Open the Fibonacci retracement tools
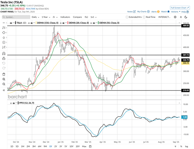 (x=4, y=28)
